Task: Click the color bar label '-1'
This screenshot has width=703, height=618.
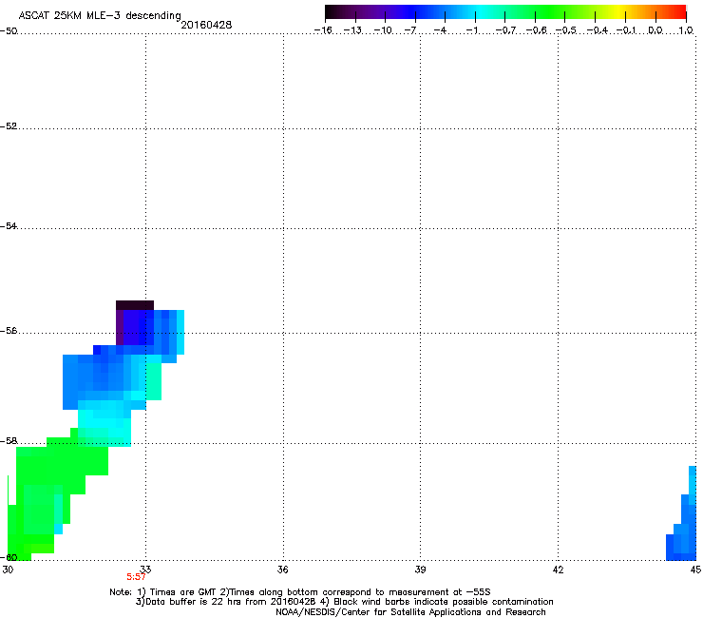Action: (x=471, y=30)
